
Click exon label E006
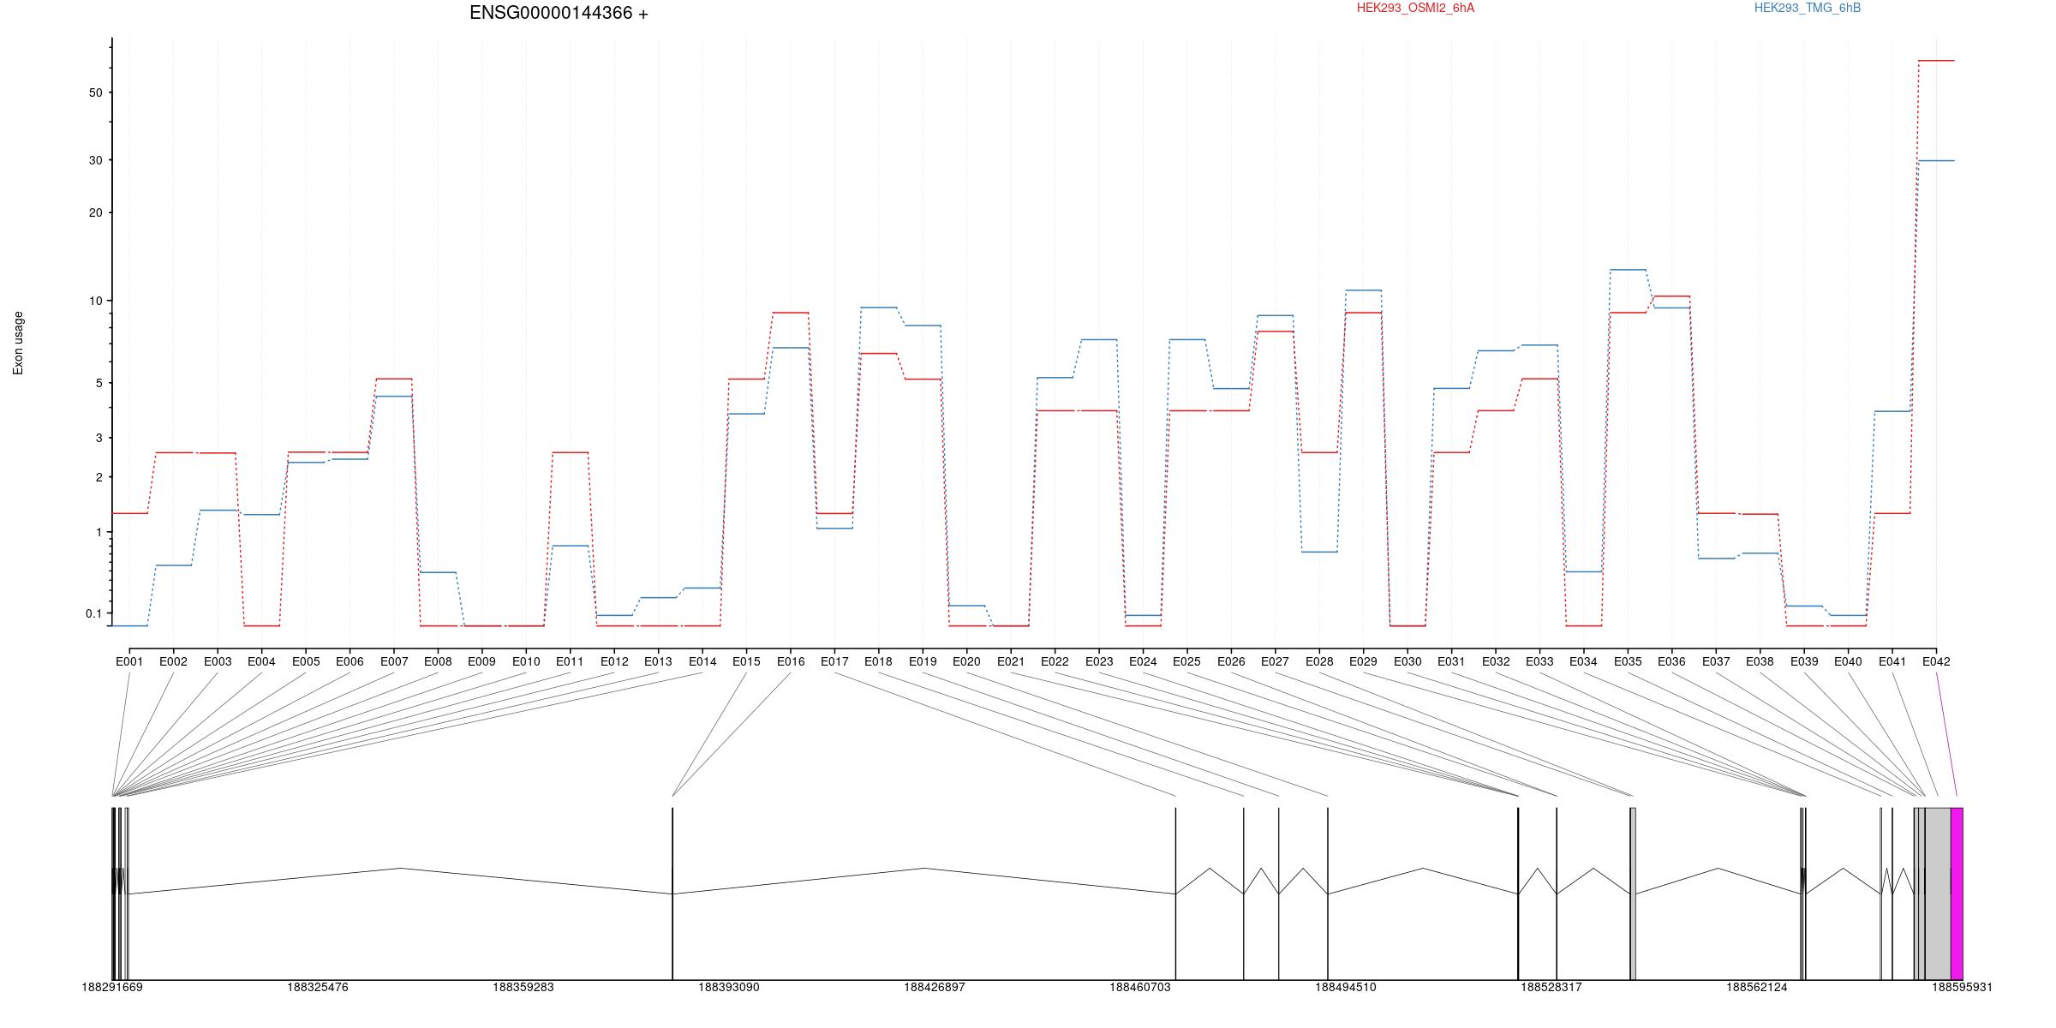tap(350, 661)
